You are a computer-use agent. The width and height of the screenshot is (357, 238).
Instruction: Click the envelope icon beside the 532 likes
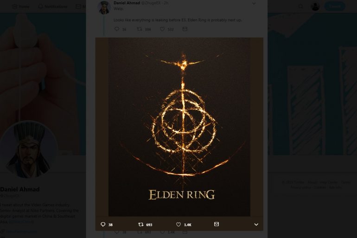point(185,29)
